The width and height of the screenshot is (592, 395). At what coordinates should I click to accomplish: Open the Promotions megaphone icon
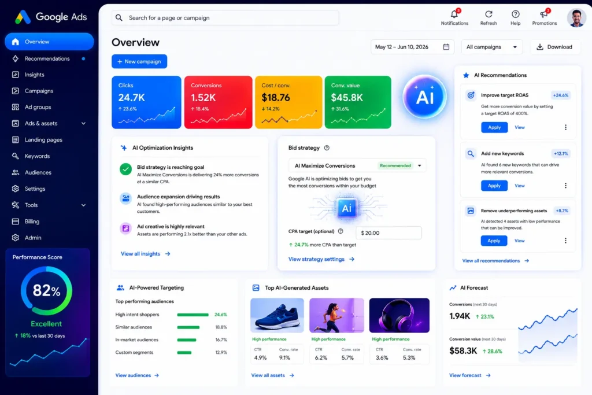(543, 14)
